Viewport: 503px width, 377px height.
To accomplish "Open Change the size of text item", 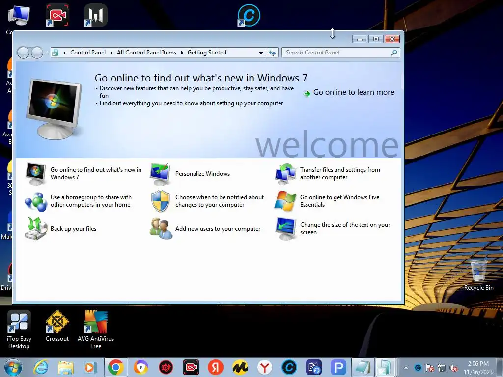I will tap(333, 229).
